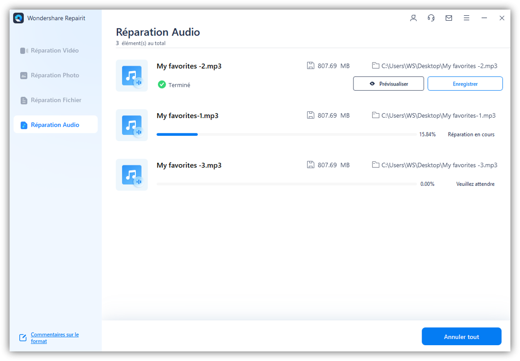Click the Wondershare Repairit logo icon

click(x=19, y=18)
